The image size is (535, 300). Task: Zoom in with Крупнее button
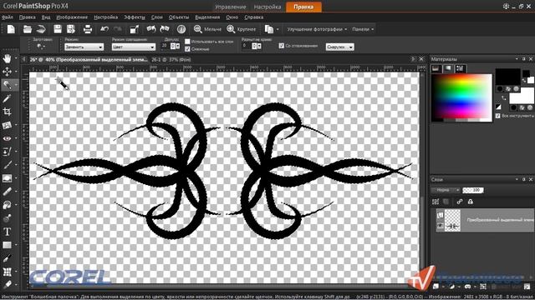(x=242, y=29)
